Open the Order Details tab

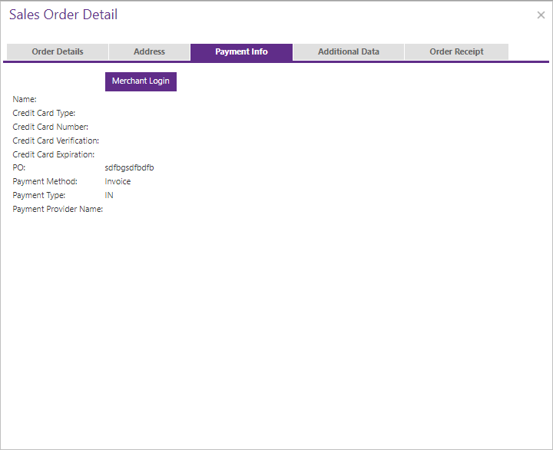tap(58, 52)
